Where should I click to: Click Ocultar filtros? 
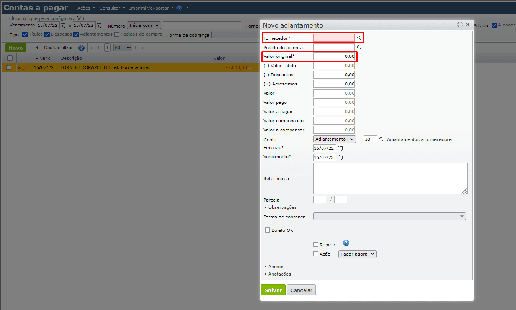[x=59, y=48]
